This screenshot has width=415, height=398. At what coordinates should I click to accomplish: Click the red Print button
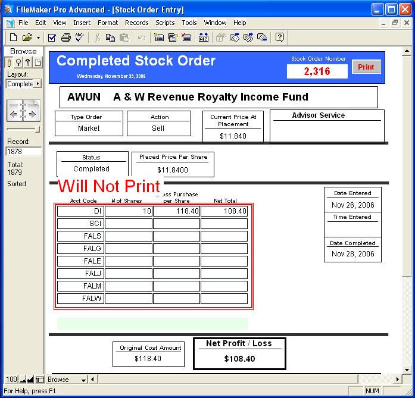[366, 67]
